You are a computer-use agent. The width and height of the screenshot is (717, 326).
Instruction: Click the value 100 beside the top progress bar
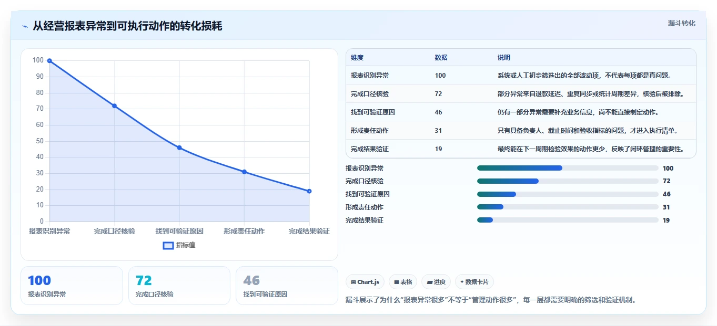coord(668,169)
